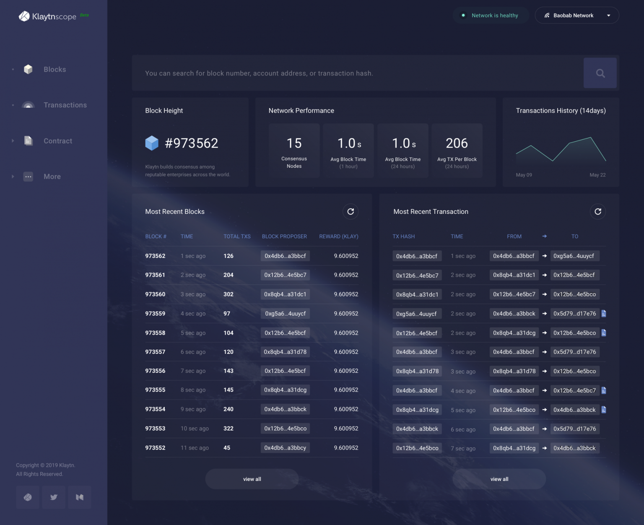Click view all under Most Recent Transaction
Image resolution: width=644 pixels, height=525 pixels.
(499, 479)
